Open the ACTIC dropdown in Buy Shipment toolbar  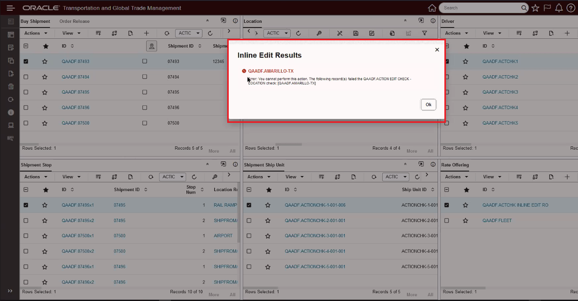(188, 33)
